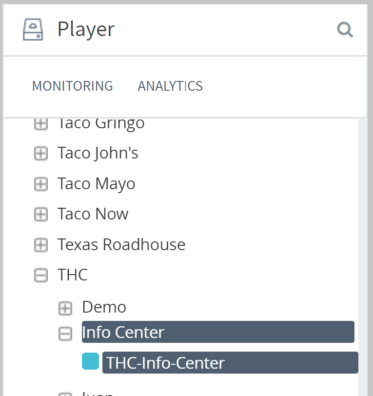Expand the Taco John's node
373x396 pixels.
(x=41, y=154)
